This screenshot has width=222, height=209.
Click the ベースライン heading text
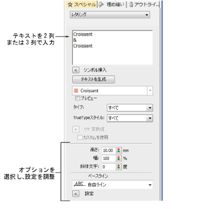[98, 176]
